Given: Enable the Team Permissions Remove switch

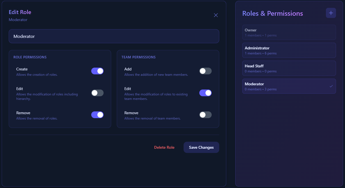Looking at the screenshot, I should pyautogui.click(x=205, y=115).
